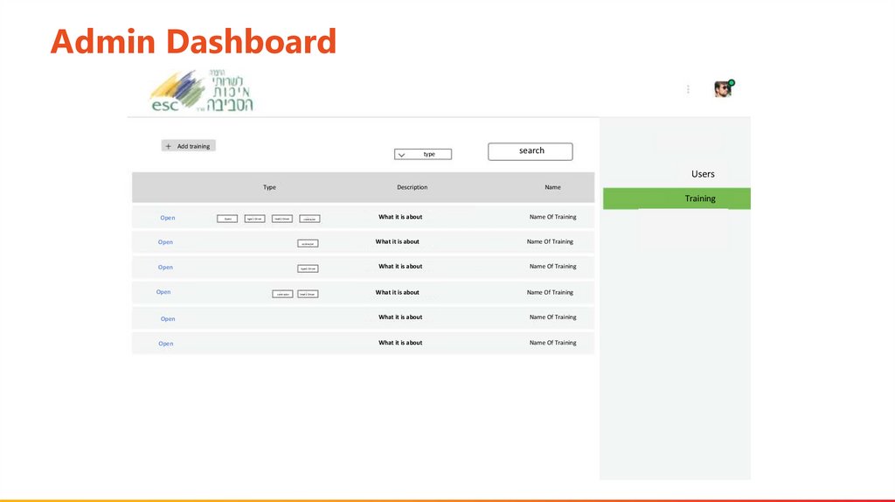The height and width of the screenshot is (502, 895).
Task: Open the second training row's Open link
Action: click(165, 242)
